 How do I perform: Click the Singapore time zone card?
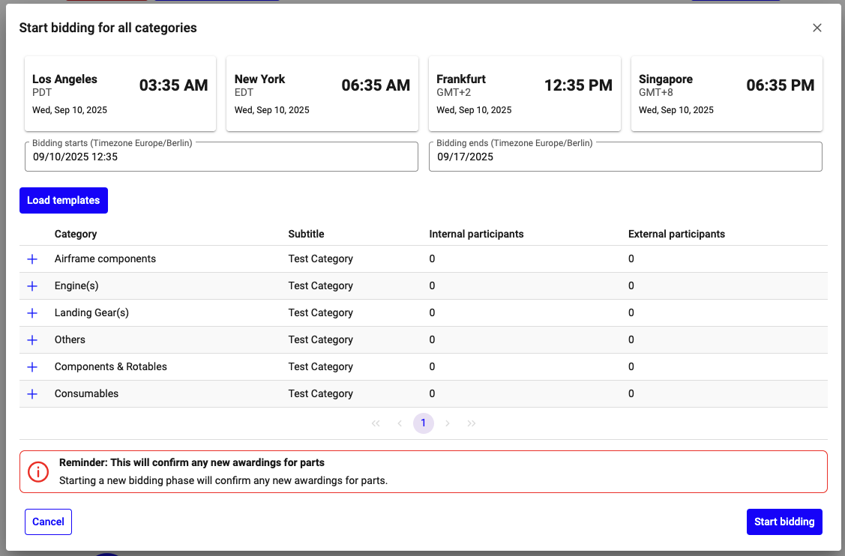726,94
